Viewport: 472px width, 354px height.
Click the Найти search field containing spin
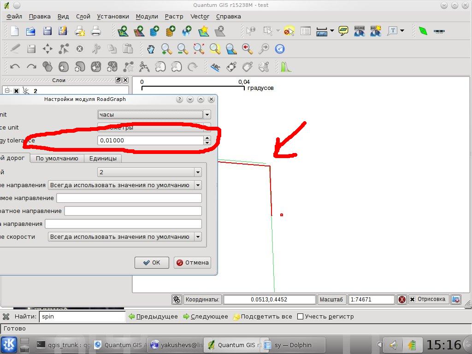[82, 316]
